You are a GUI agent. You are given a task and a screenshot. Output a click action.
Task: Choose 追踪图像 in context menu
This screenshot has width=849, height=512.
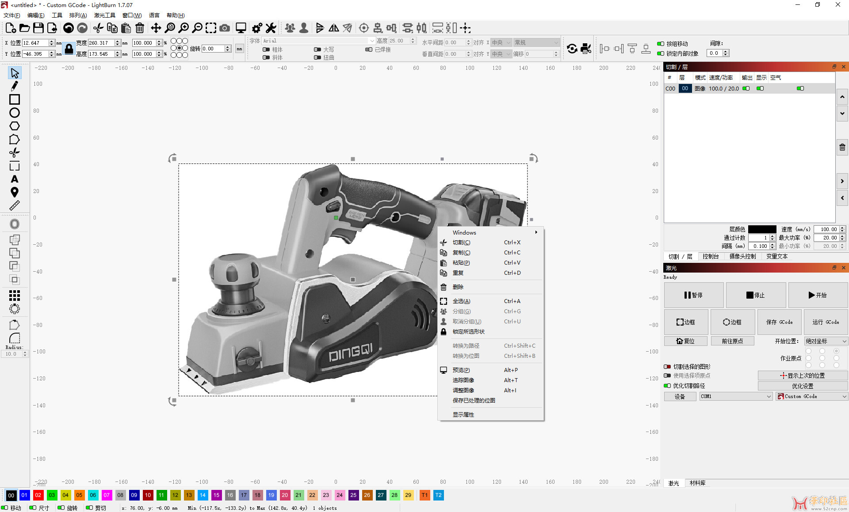point(491,380)
